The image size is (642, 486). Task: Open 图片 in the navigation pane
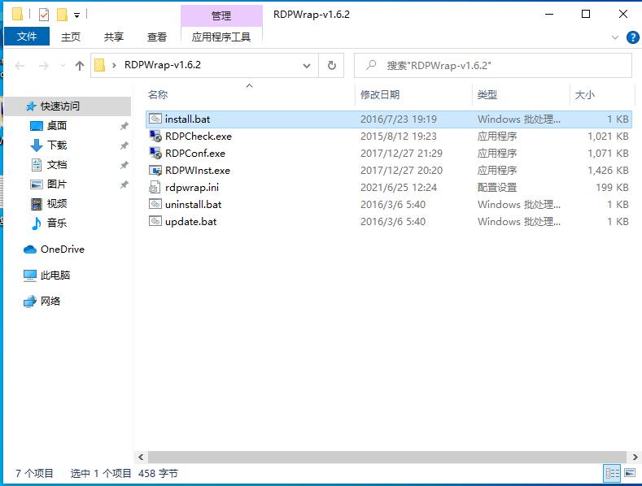coord(56,184)
